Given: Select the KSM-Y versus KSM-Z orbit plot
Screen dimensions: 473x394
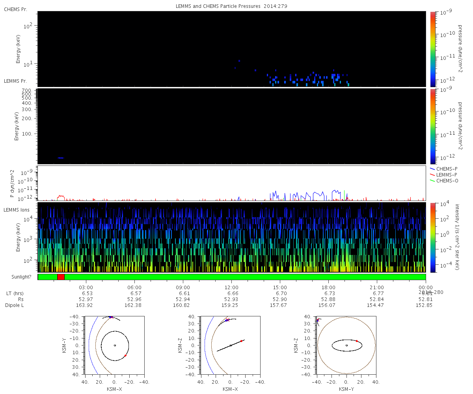Looking at the screenshot, I should (346, 346).
